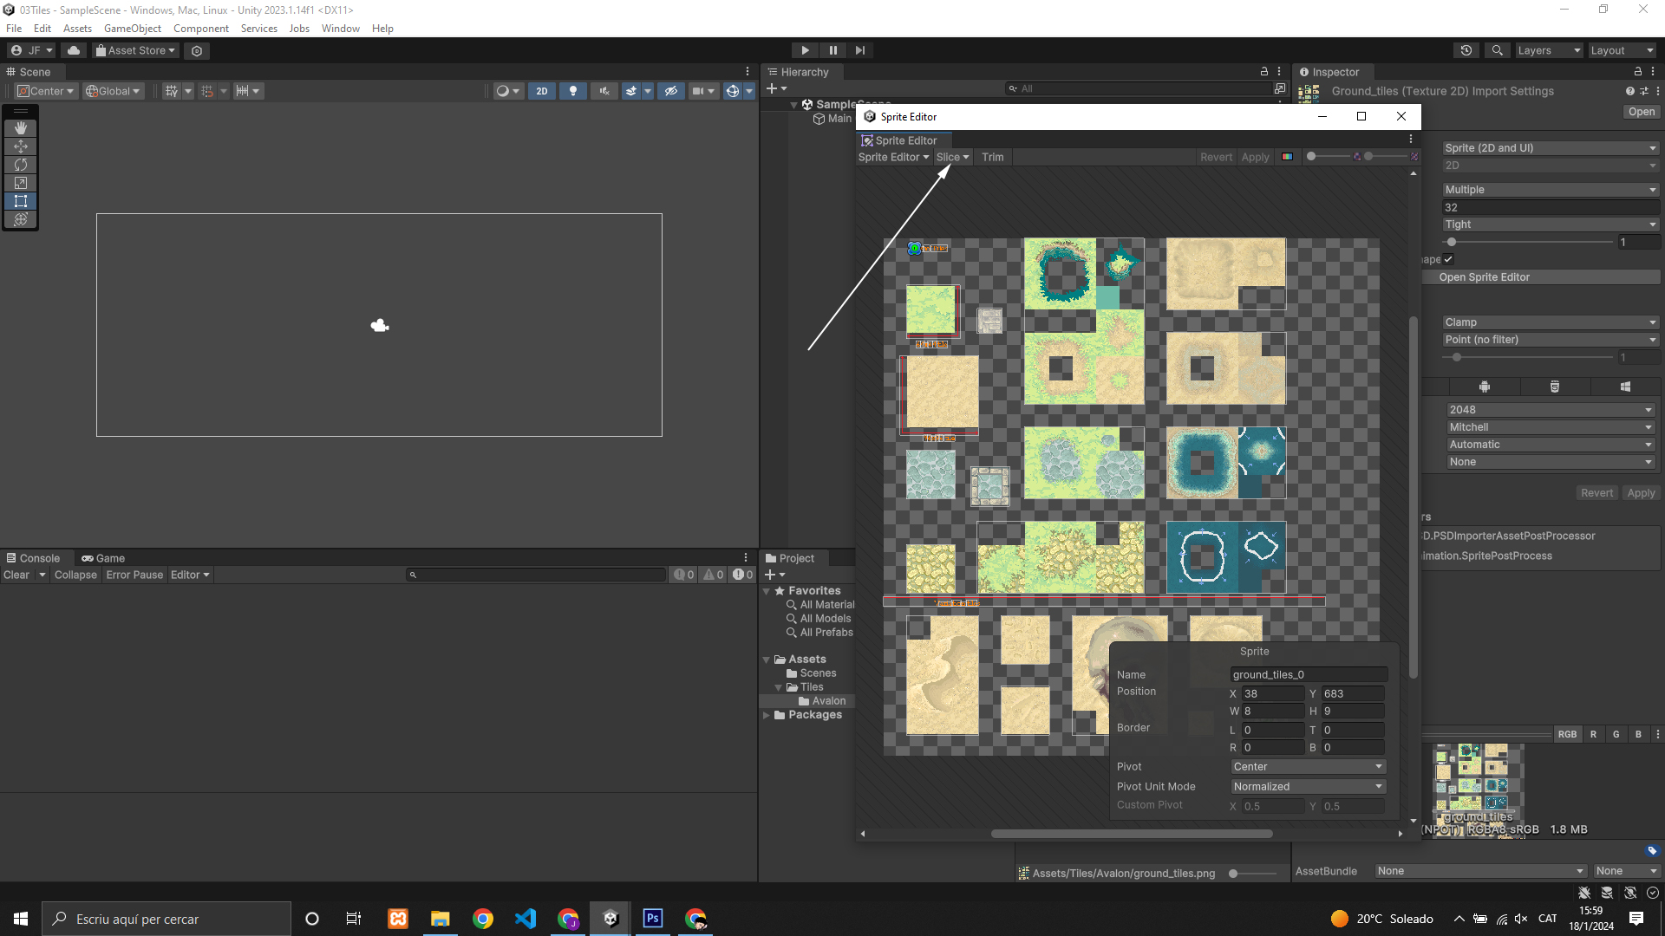The height and width of the screenshot is (936, 1665).
Task: Select the Transform tool in scene toolbar
Action: (21, 219)
